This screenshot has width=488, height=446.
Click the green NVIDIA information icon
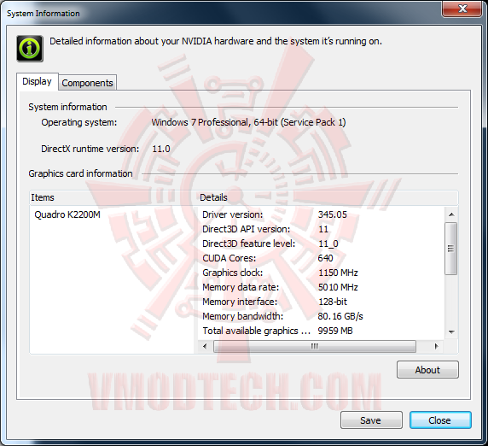[x=30, y=49]
